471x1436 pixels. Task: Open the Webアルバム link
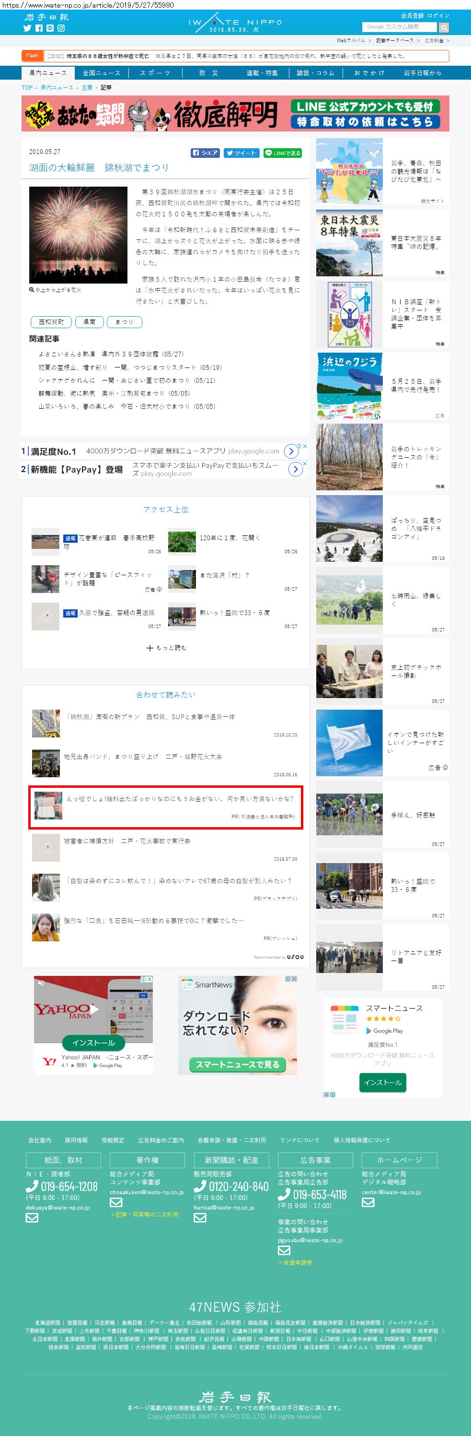point(351,41)
